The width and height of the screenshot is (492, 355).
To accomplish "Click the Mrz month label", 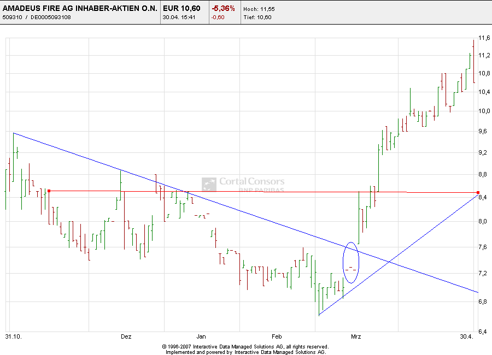I will [x=356, y=336].
